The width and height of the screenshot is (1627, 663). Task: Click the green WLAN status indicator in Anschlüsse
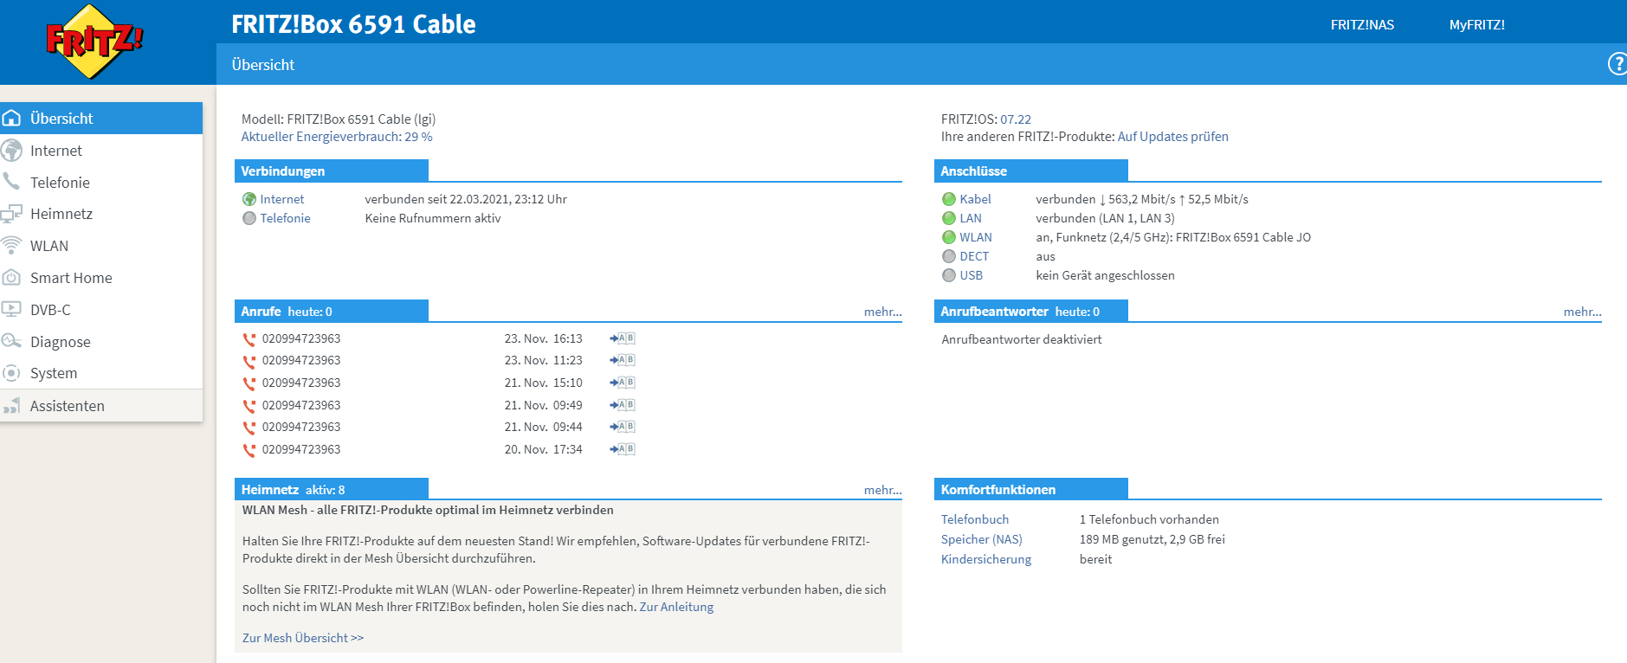[949, 237]
